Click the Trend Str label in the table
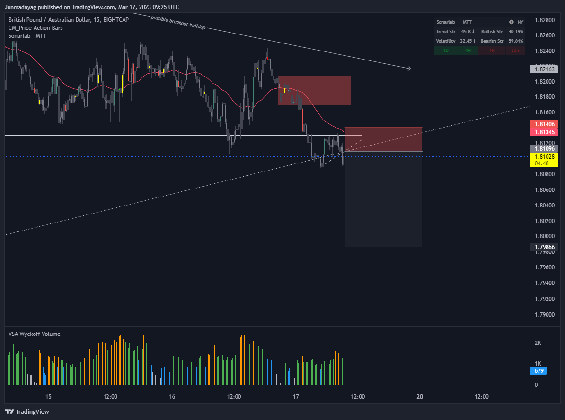The height and width of the screenshot is (420, 565). (445, 32)
